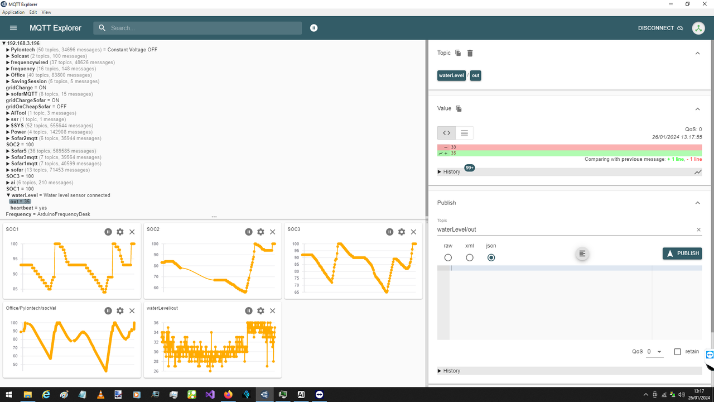Open settings for the SOC2 chart
The image size is (714, 402).
click(260, 232)
